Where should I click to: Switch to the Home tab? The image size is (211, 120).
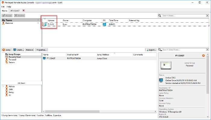pyautogui.click(x=5, y=11)
